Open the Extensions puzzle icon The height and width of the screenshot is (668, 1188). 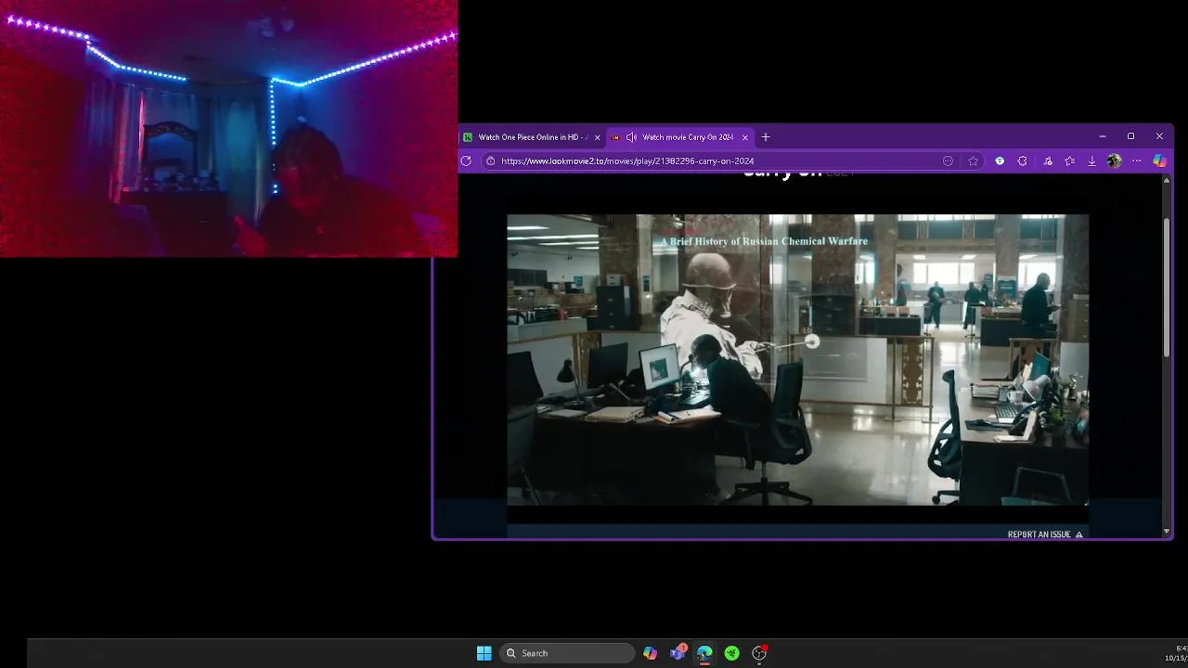[x=1022, y=161]
